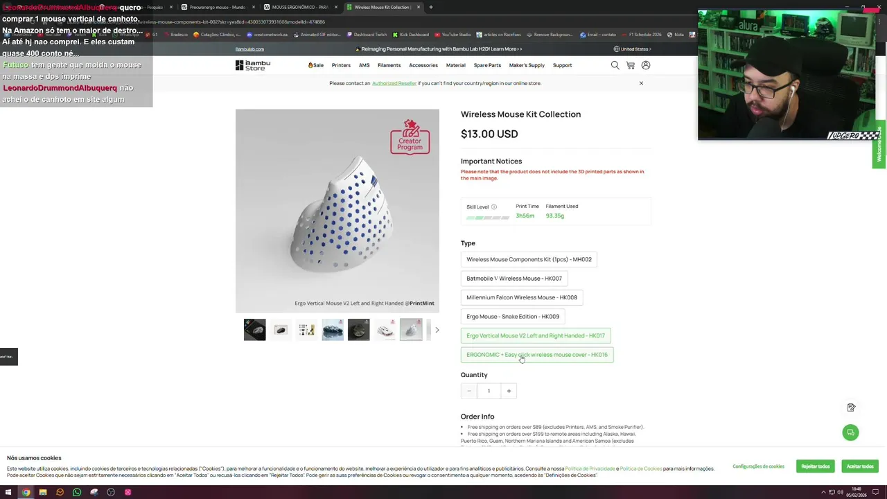Open the Dashboard Twitch bookmark
The height and width of the screenshot is (499, 887).
click(x=367, y=35)
